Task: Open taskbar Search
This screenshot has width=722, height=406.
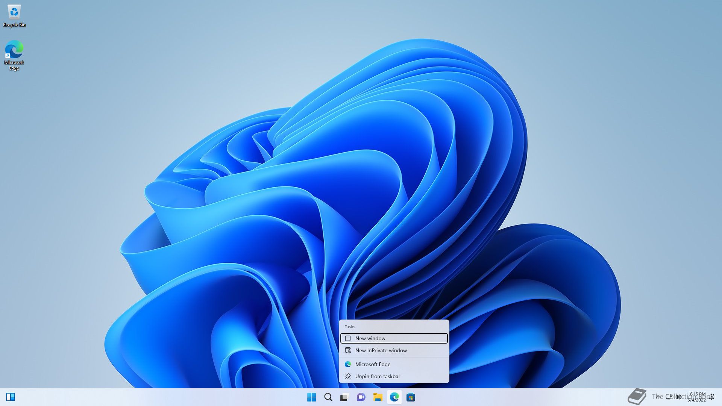Action: 328,397
